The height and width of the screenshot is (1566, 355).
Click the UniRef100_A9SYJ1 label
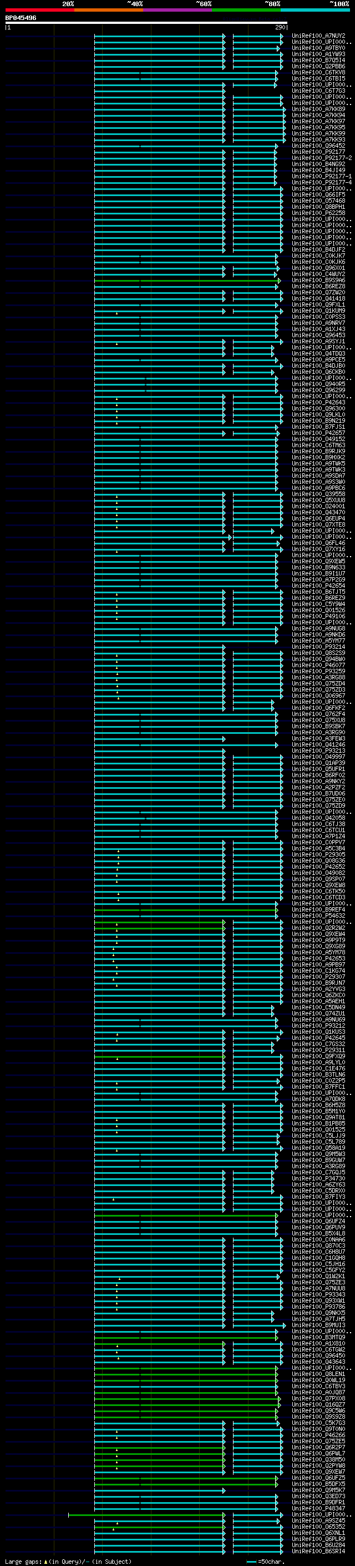pyautogui.click(x=318, y=342)
